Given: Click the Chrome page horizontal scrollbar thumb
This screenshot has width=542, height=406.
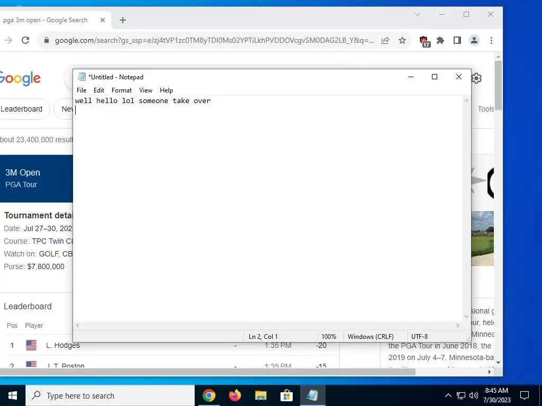Looking at the screenshot, I should (207, 372).
